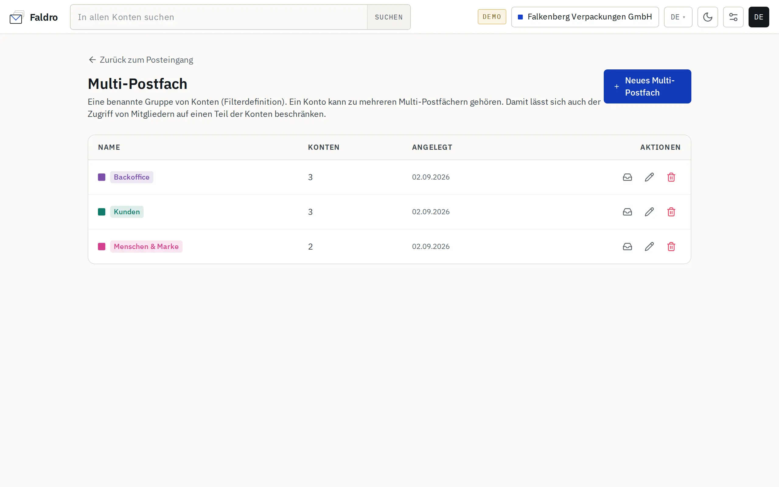This screenshot has width=779, height=487.
Task: Click the ANGELEGT column header
Action: (432, 147)
